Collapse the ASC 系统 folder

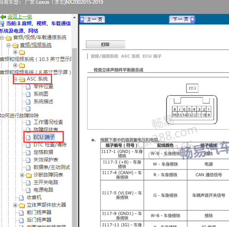tap(15, 79)
